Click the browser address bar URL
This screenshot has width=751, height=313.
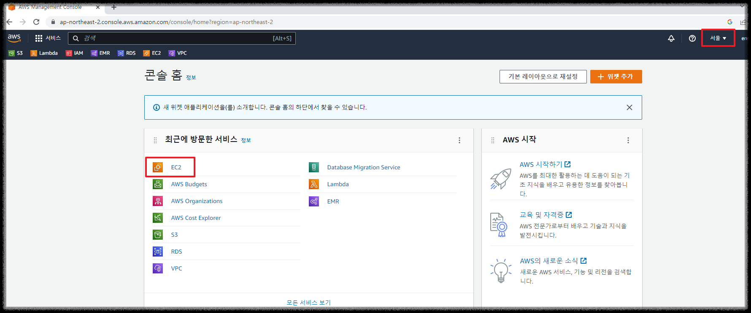click(x=166, y=22)
